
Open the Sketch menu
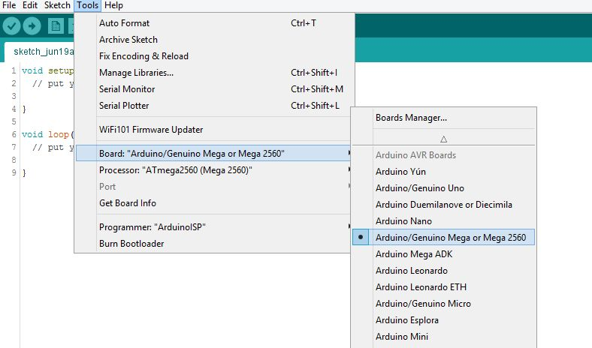click(x=57, y=5)
